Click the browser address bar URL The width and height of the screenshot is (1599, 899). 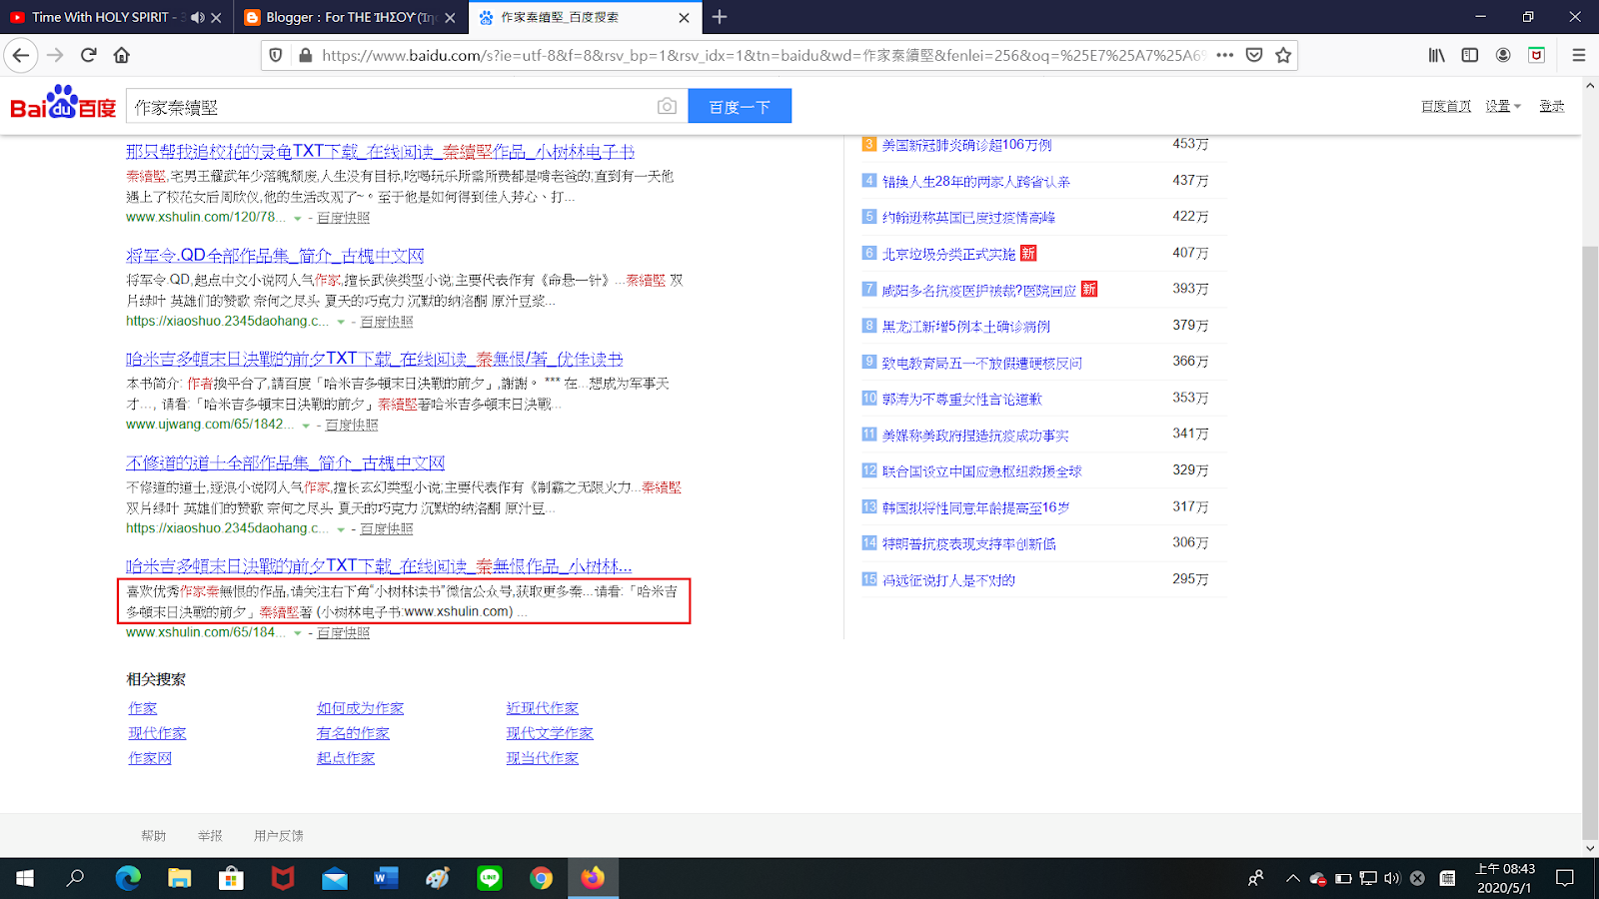coord(765,55)
